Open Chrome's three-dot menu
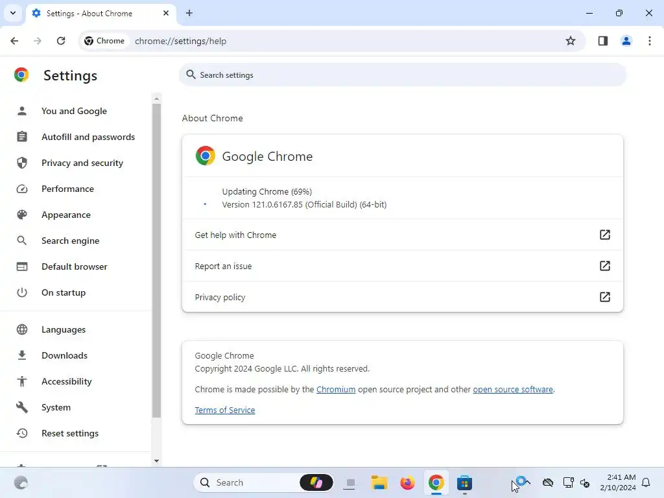Viewport: 664px width, 498px height. pyautogui.click(x=650, y=41)
